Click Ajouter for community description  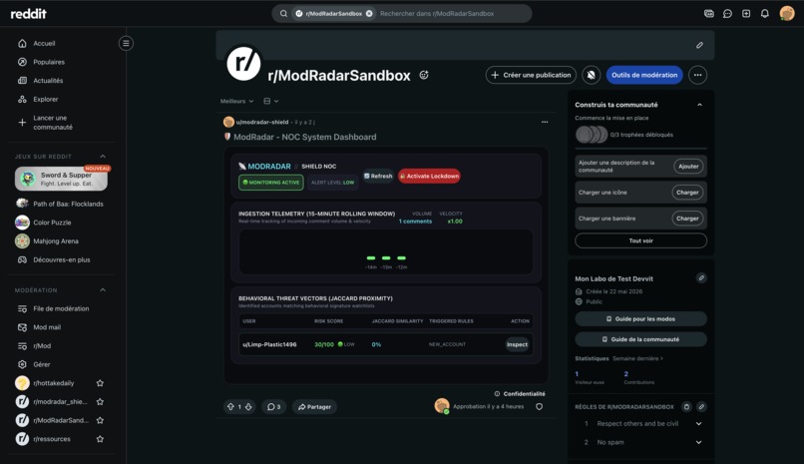(688, 166)
